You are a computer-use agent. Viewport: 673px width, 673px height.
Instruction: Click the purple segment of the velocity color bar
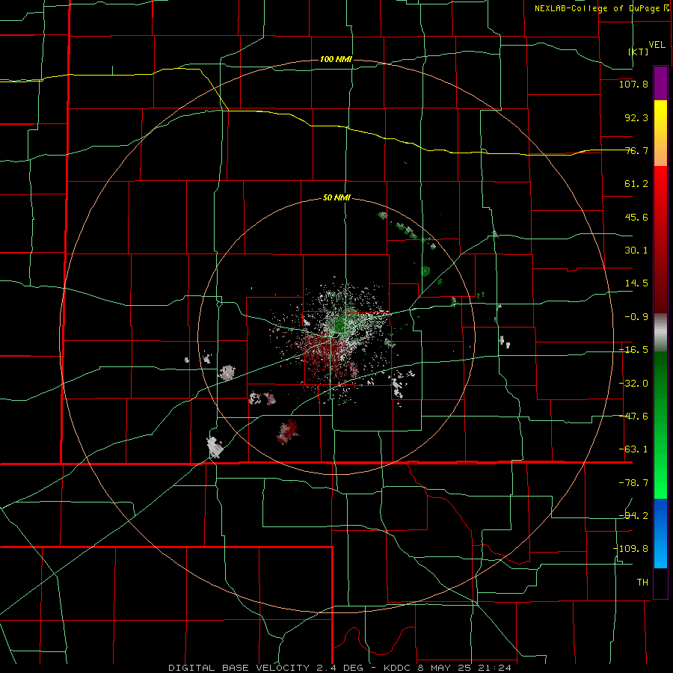coord(660,84)
